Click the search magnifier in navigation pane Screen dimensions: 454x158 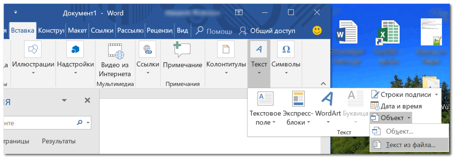pos(79,122)
